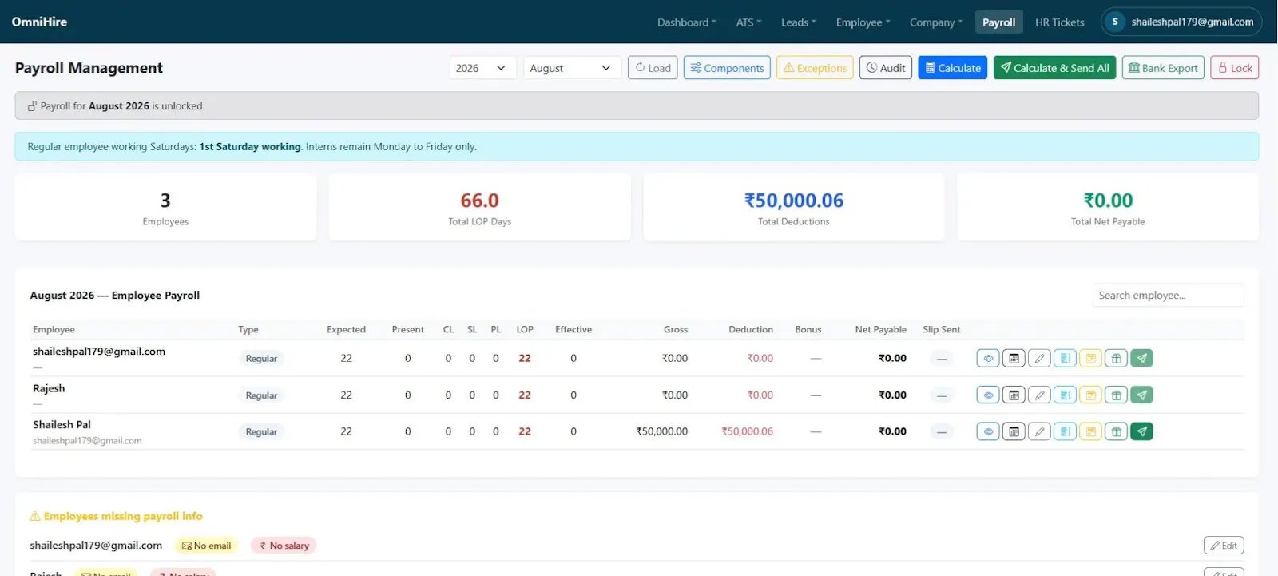Image resolution: width=1278 pixels, height=576 pixels.
Task: Open the August month dropdown
Action: tap(572, 68)
